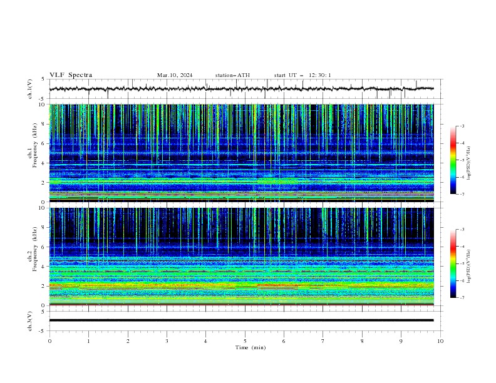Click the "VLF Spectra" title text
496x383 pixels.
[71, 75]
